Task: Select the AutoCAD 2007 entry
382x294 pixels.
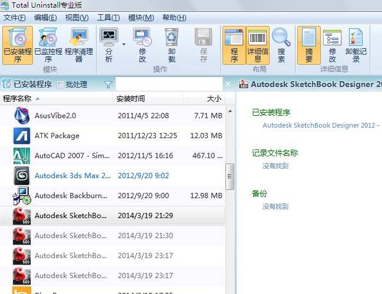Action: pyautogui.click(x=112, y=155)
